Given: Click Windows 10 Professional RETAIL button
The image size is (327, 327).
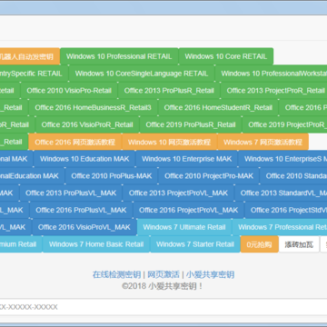Looking at the screenshot, I should pos(119,56).
